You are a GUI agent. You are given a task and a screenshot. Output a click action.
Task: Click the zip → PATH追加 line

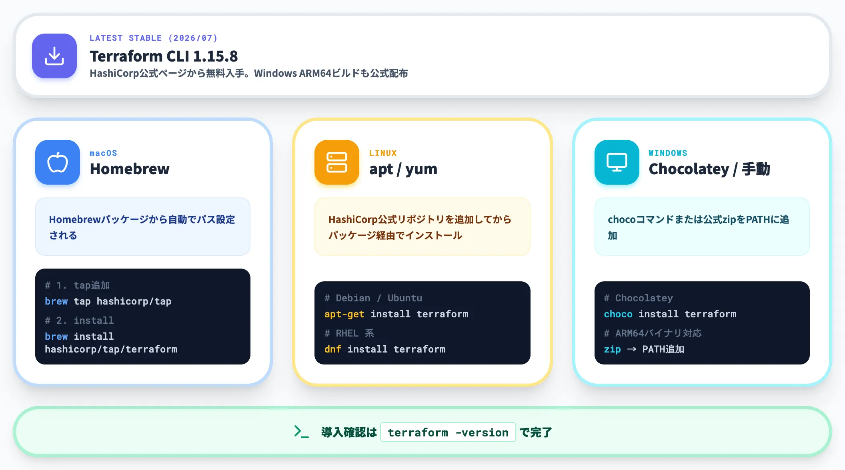pyautogui.click(x=644, y=349)
